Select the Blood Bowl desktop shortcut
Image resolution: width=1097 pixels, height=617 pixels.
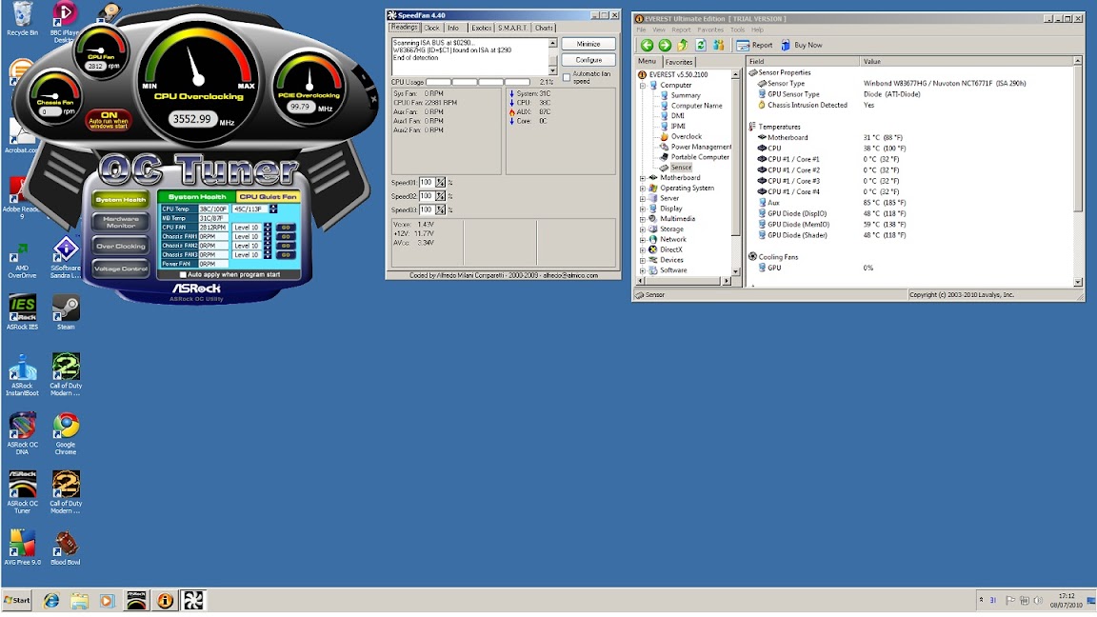(x=66, y=547)
